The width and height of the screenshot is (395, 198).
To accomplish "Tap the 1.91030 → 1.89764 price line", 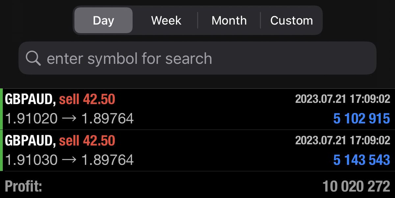I will [x=69, y=160].
